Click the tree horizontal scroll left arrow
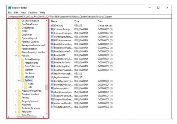177x124 pixels. tap(9, 117)
